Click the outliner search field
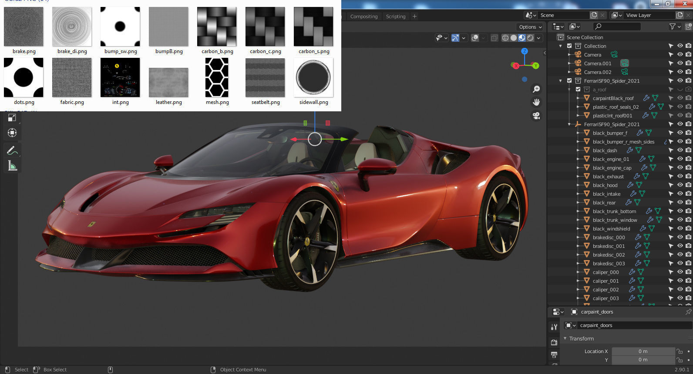Image resolution: width=693 pixels, height=374 pixels. (617, 27)
